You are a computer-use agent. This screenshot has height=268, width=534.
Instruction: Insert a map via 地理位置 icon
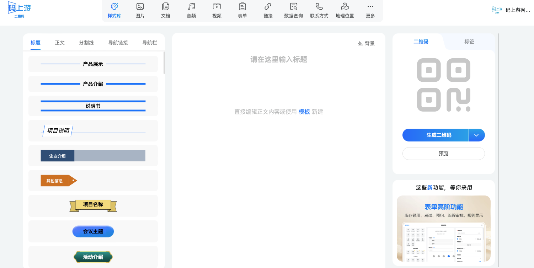[345, 11]
